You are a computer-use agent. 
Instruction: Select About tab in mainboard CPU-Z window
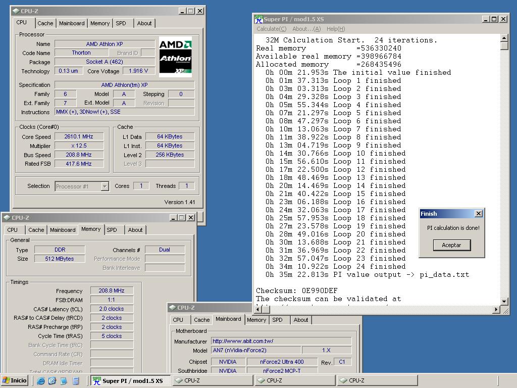[x=301, y=320]
